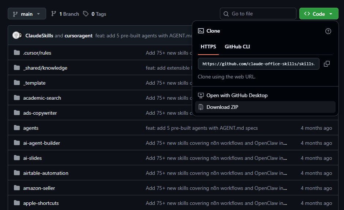This screenshot has width=344, height=210.
Task: Click the folder icon for amazon-seller
Action: (17, 188)
